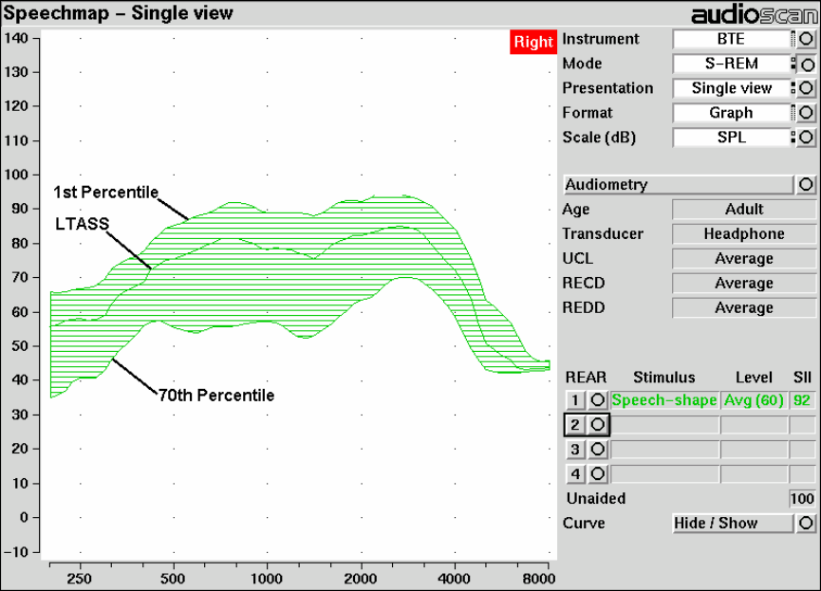Click the Unaided SII value 100

pos(802,498)
